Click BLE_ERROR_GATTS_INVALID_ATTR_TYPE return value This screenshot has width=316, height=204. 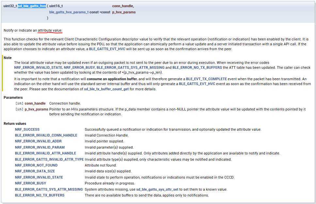point(49,159)
